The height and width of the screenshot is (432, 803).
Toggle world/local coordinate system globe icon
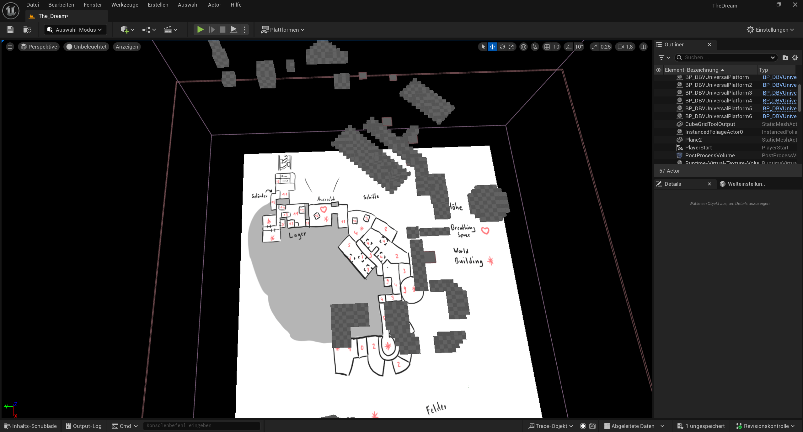[x=523, y=47]
